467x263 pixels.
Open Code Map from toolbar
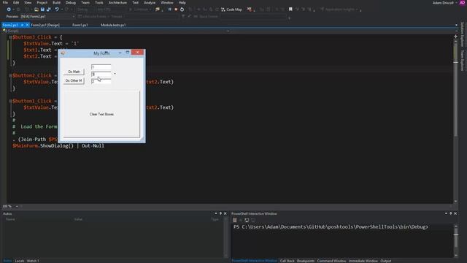[231, 9]
